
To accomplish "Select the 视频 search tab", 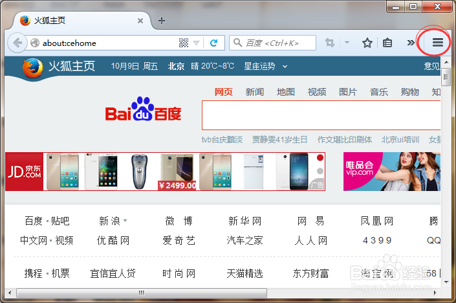I will click(317, 92).
